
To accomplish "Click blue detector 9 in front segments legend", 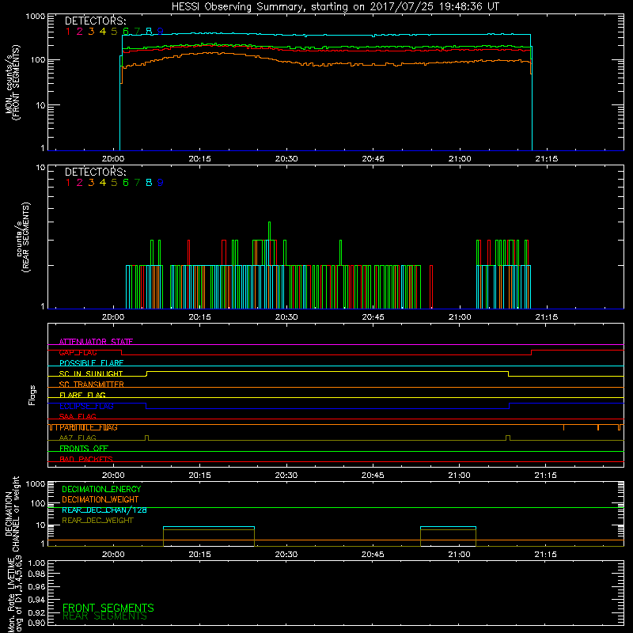I will tap(161, 32).
